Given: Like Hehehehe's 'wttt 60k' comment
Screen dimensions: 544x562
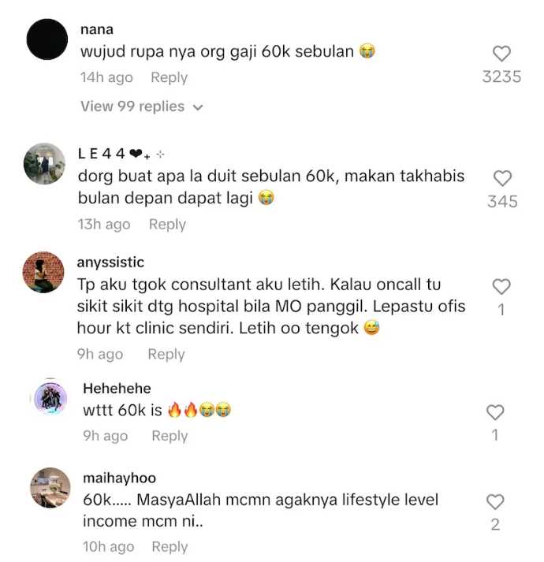Looking at the screenshot, I should point(495,412).
